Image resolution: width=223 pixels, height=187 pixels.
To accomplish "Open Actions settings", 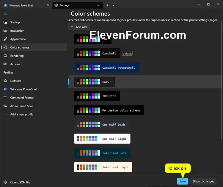I will [x=34, y=64].
